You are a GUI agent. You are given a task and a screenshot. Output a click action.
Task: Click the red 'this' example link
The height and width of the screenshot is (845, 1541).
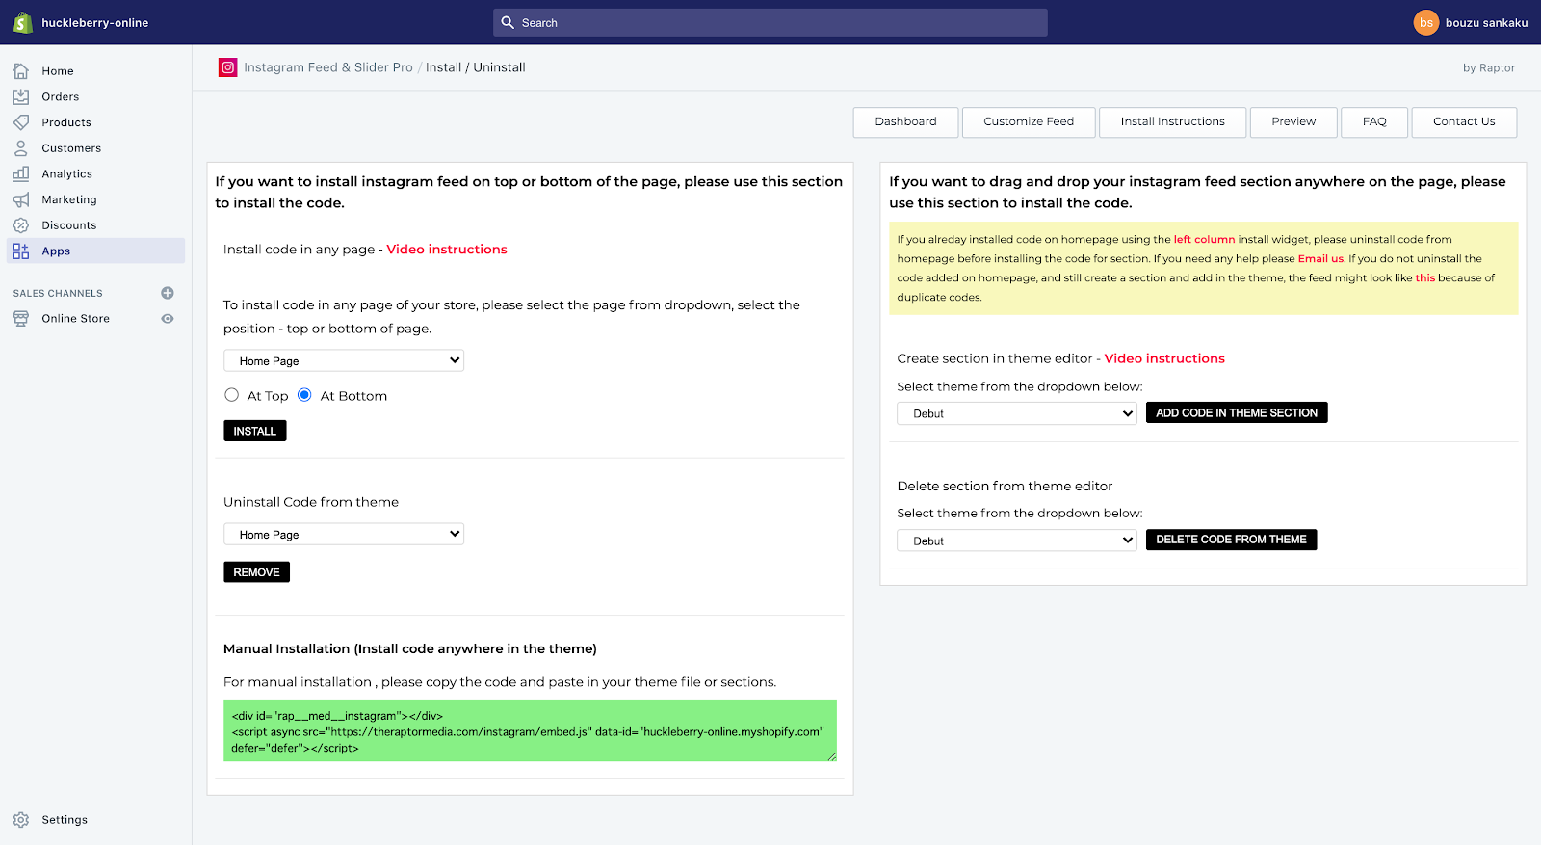point(1424,277)
